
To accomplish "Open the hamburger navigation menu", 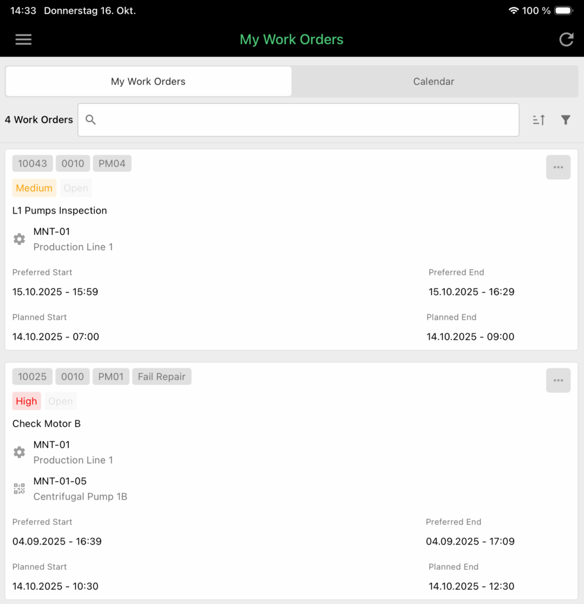I will tap(24, 40).
